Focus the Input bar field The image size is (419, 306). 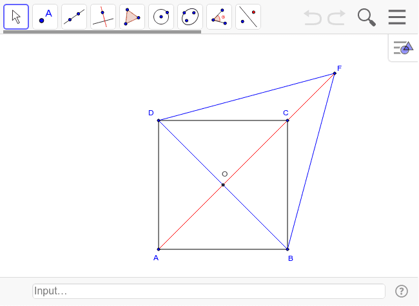point(209,291)
